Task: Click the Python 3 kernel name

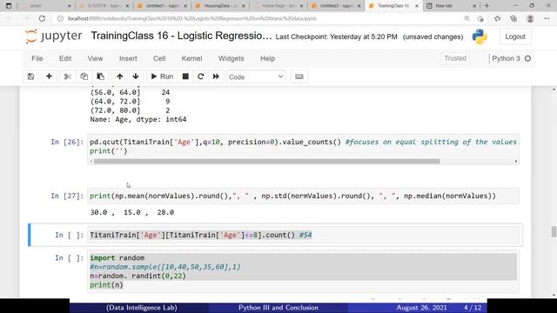Action: coord(506,58)
